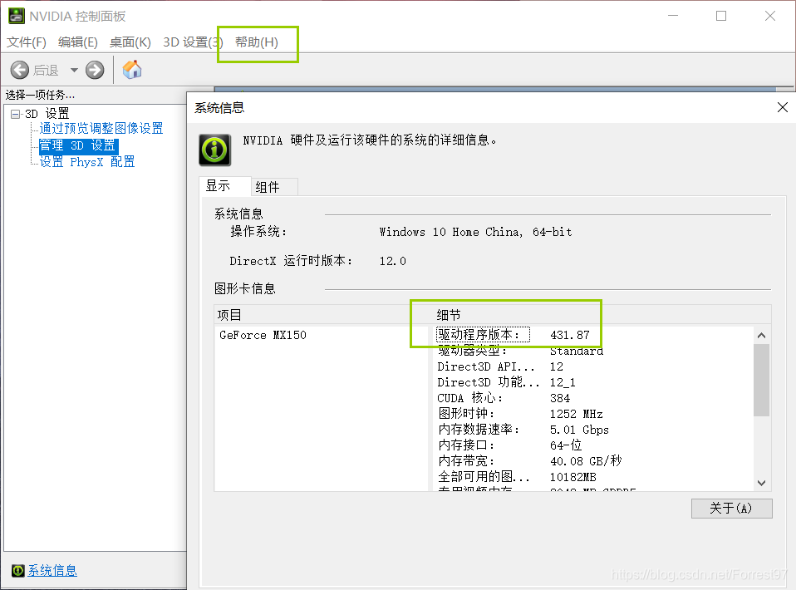This screenshot has height=590, width=796.
Task: Select the 内存带宽 row
Action: click(529, 461)
